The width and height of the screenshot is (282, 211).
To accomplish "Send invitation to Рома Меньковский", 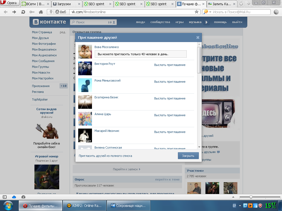I will [170, 82].
